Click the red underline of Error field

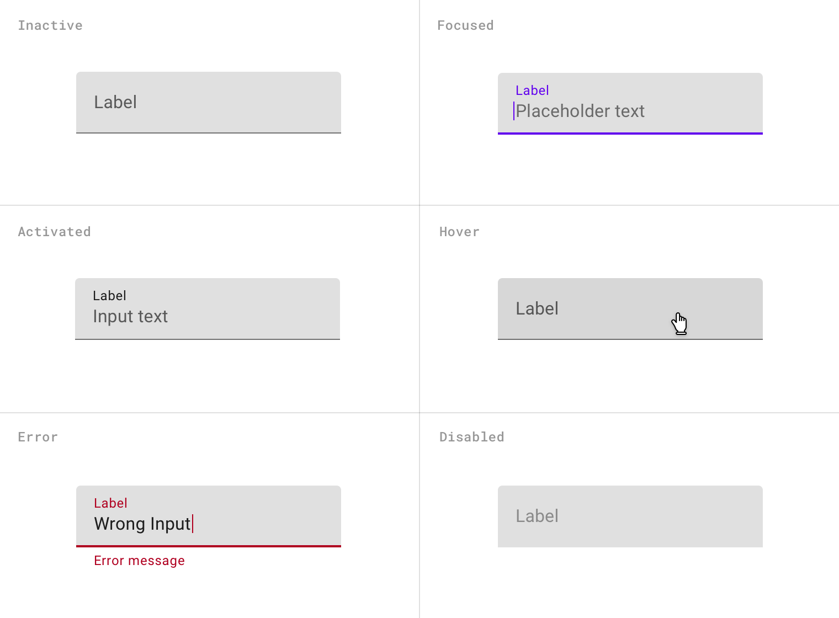[x=209, y=546]
